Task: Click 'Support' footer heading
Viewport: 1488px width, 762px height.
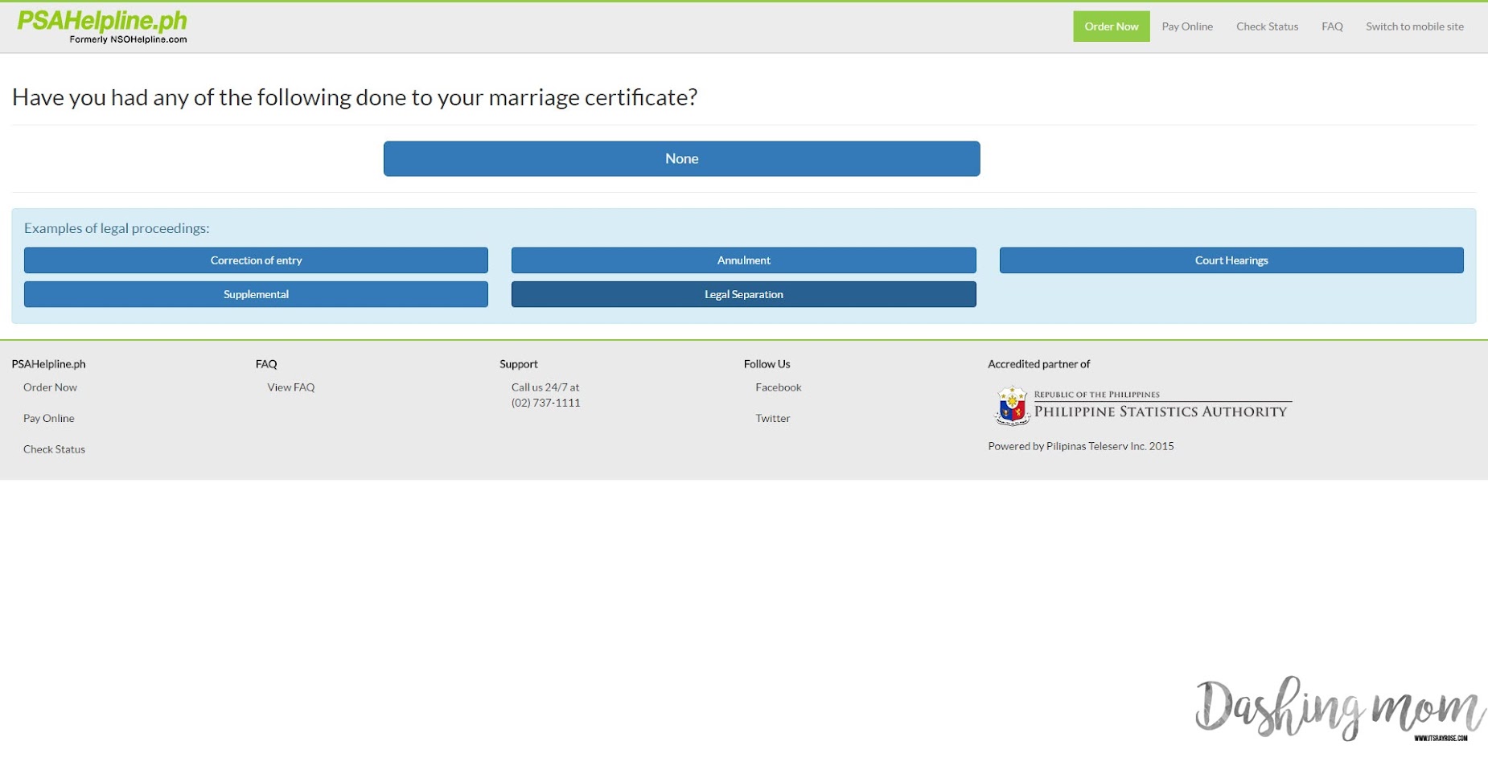Action: click(x=518, y=364)
